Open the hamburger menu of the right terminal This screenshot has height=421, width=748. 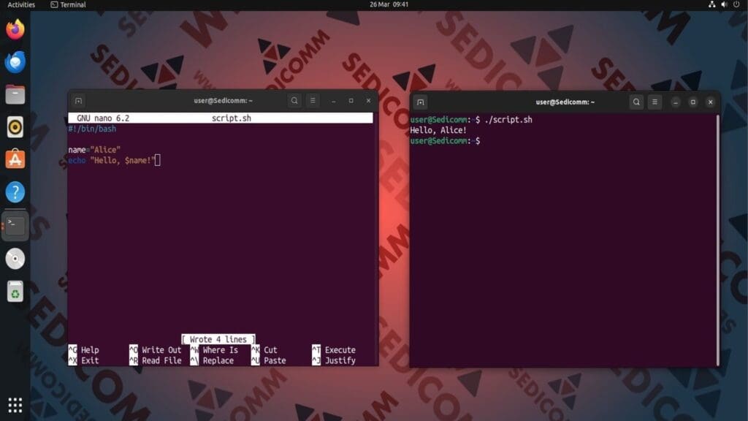click(x=654, y=102)
